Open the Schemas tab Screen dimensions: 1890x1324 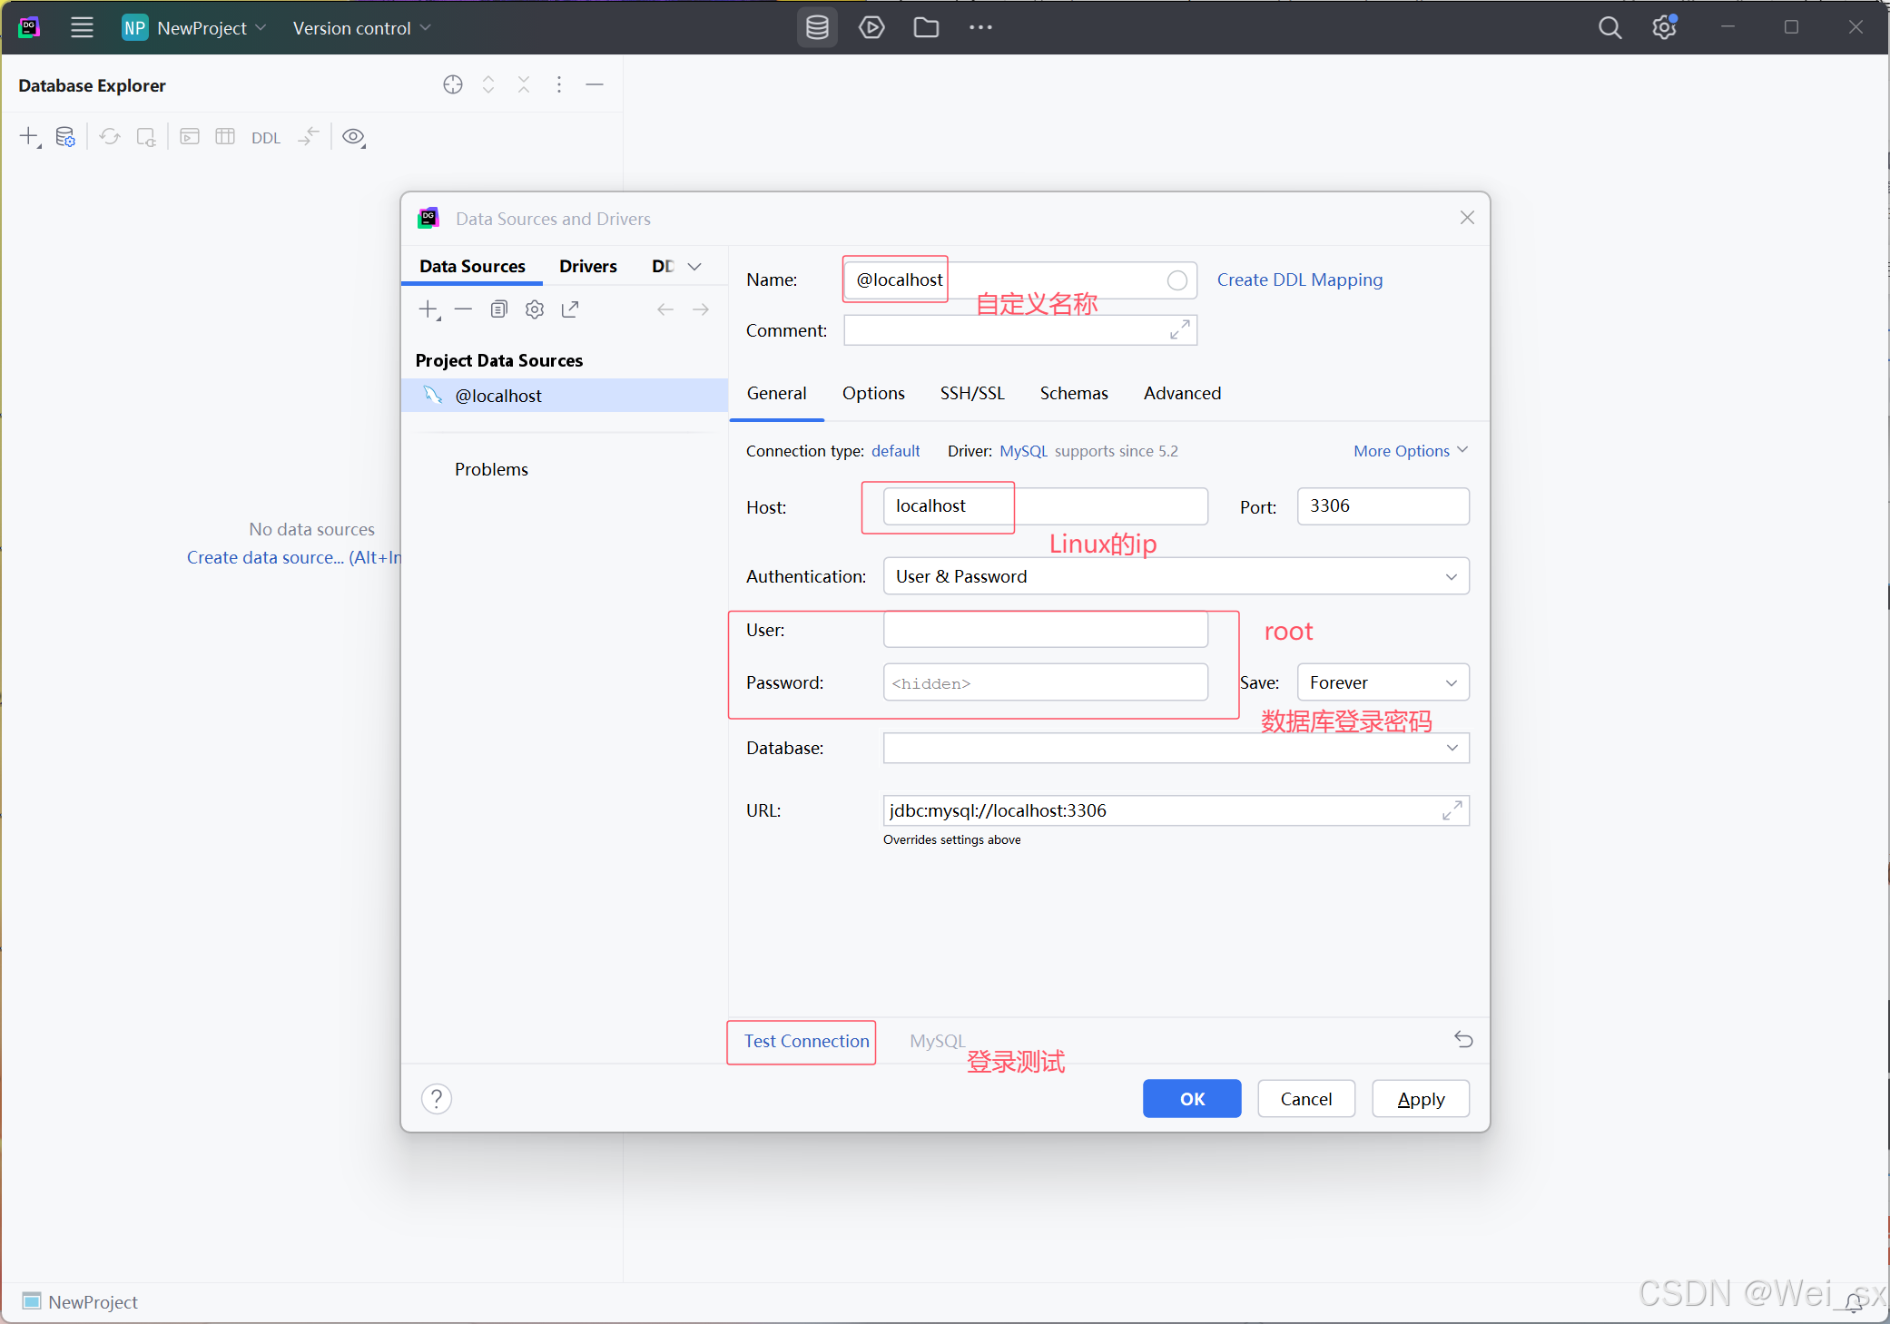[1073, 393]
